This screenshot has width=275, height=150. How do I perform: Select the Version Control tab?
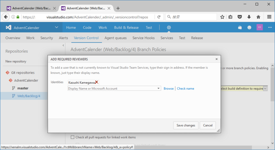[x=86, y=38]
